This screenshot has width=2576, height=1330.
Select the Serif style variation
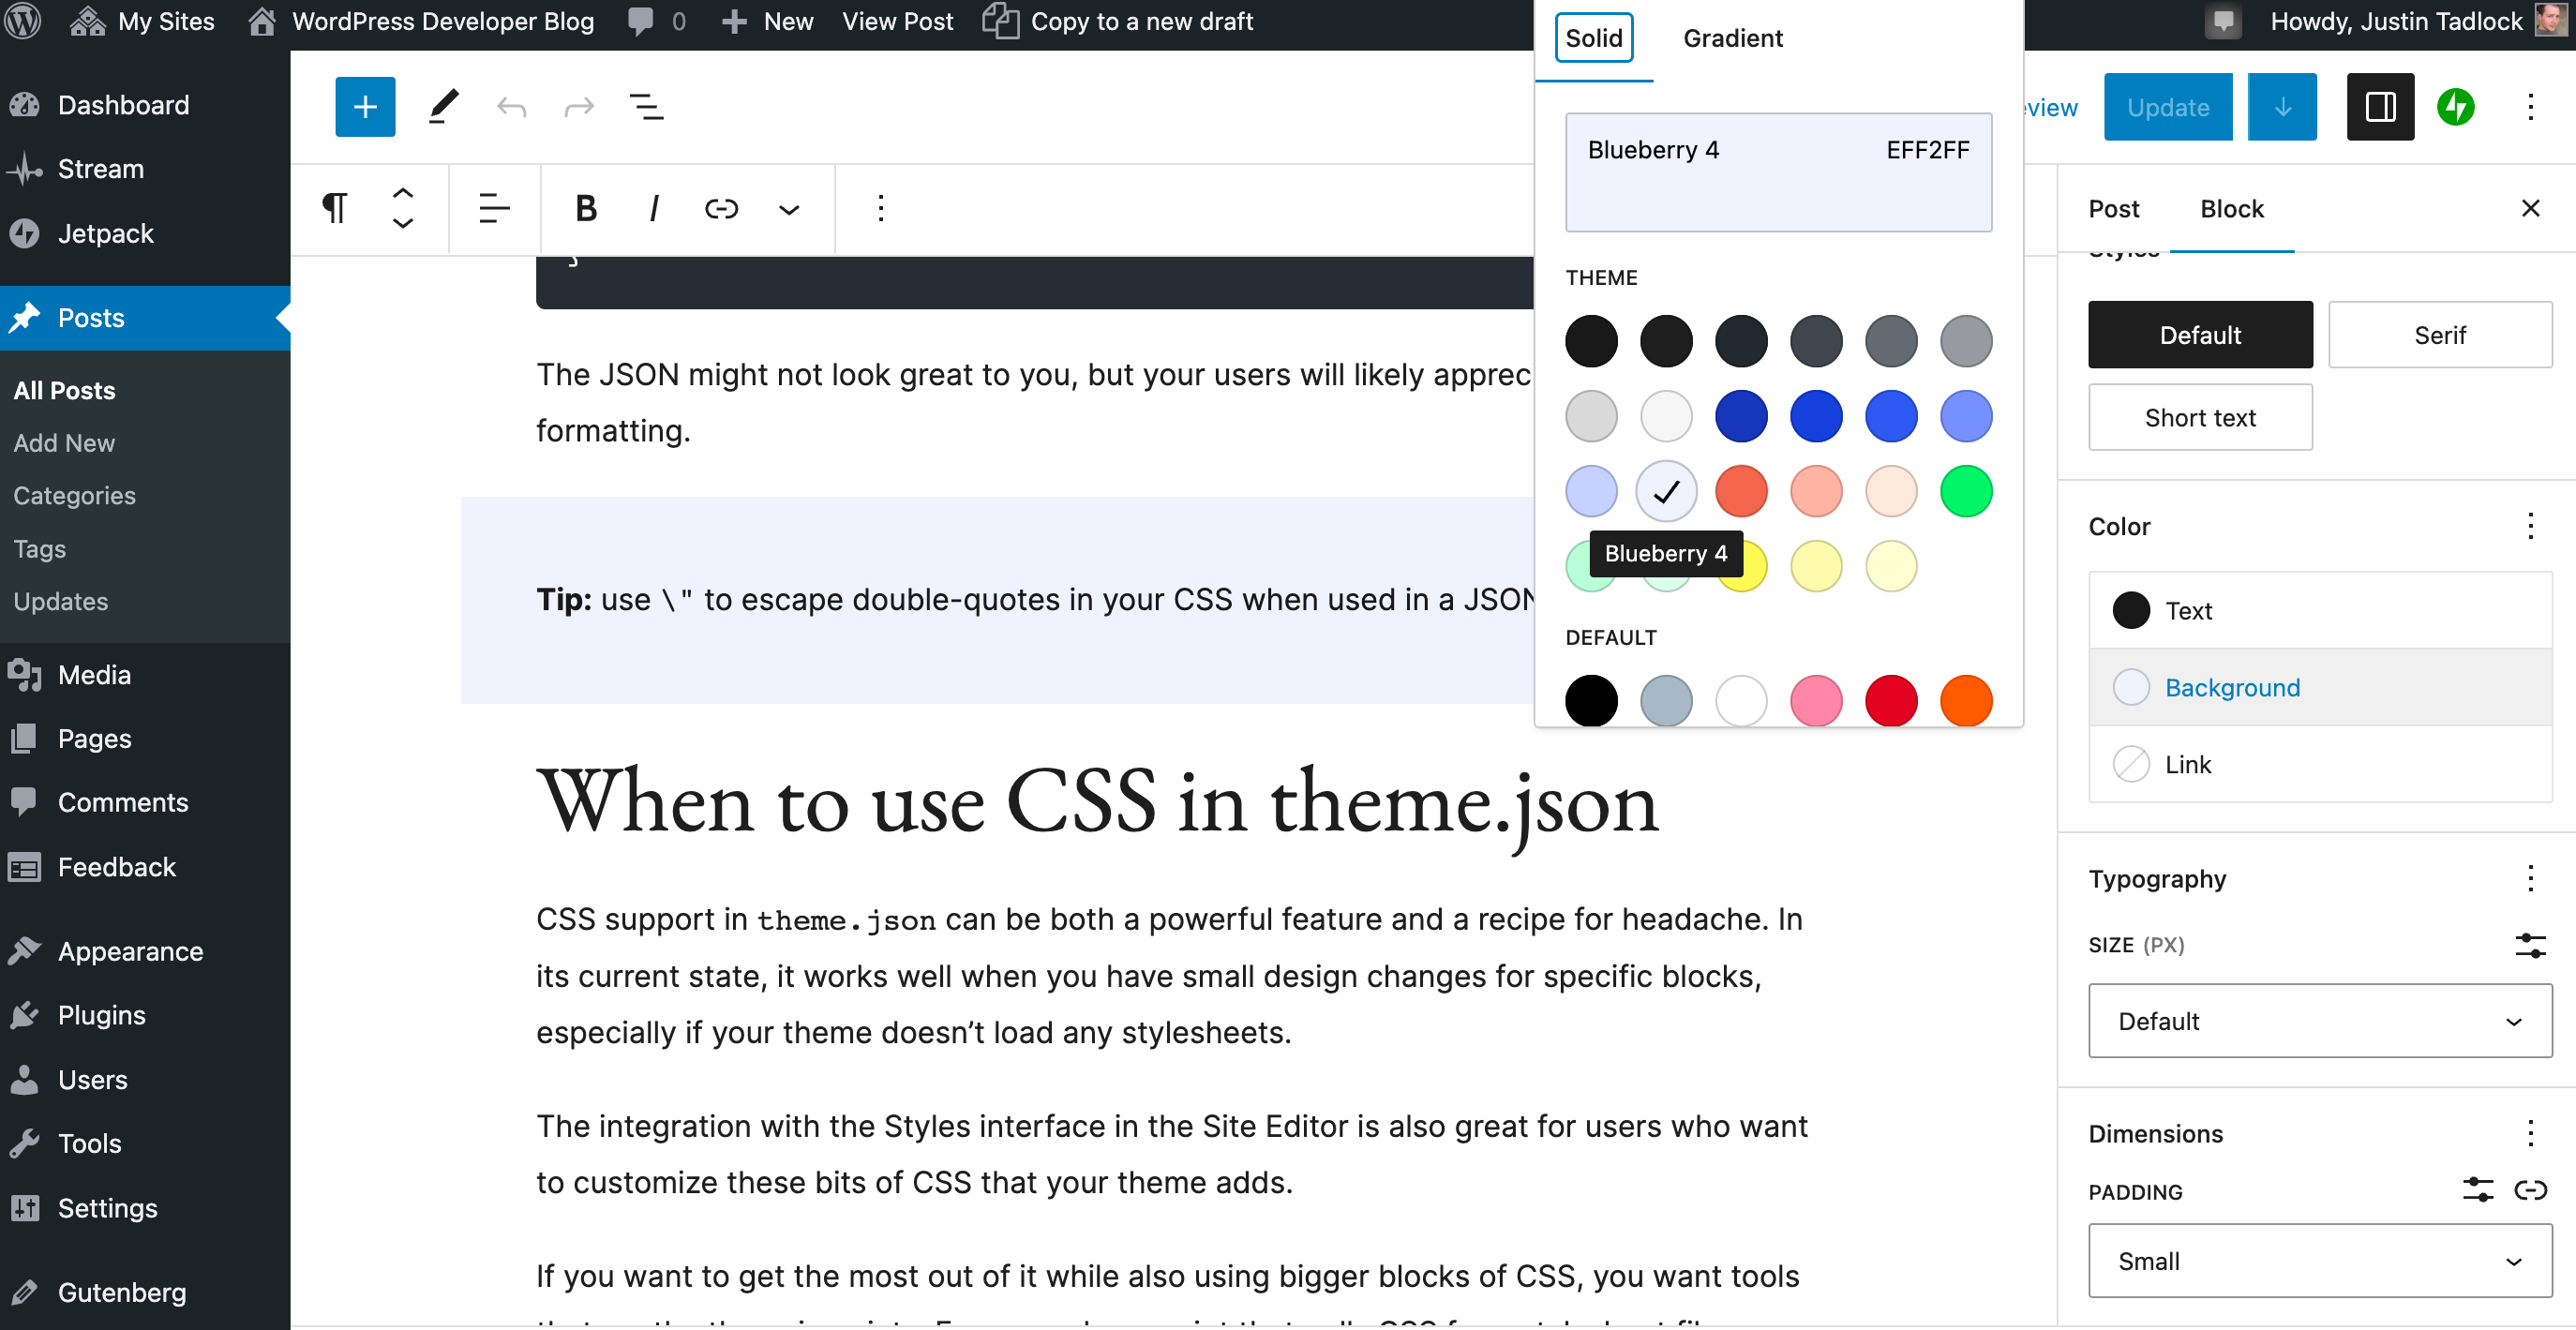tap(2440, 334)
